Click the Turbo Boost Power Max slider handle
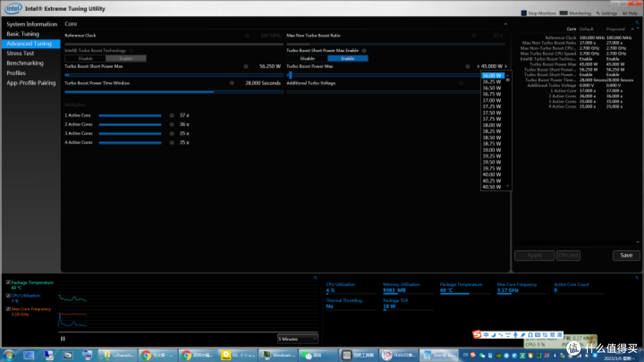This screenshot has width=644, height=362. [x=290, y=76]
